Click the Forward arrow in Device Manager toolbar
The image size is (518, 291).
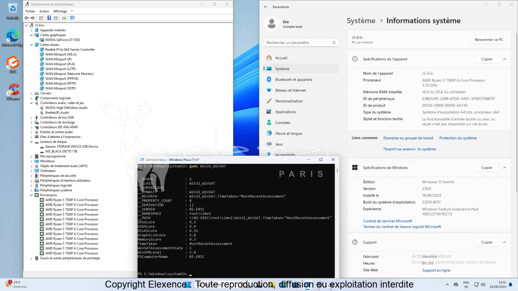[x=32, y=18]
